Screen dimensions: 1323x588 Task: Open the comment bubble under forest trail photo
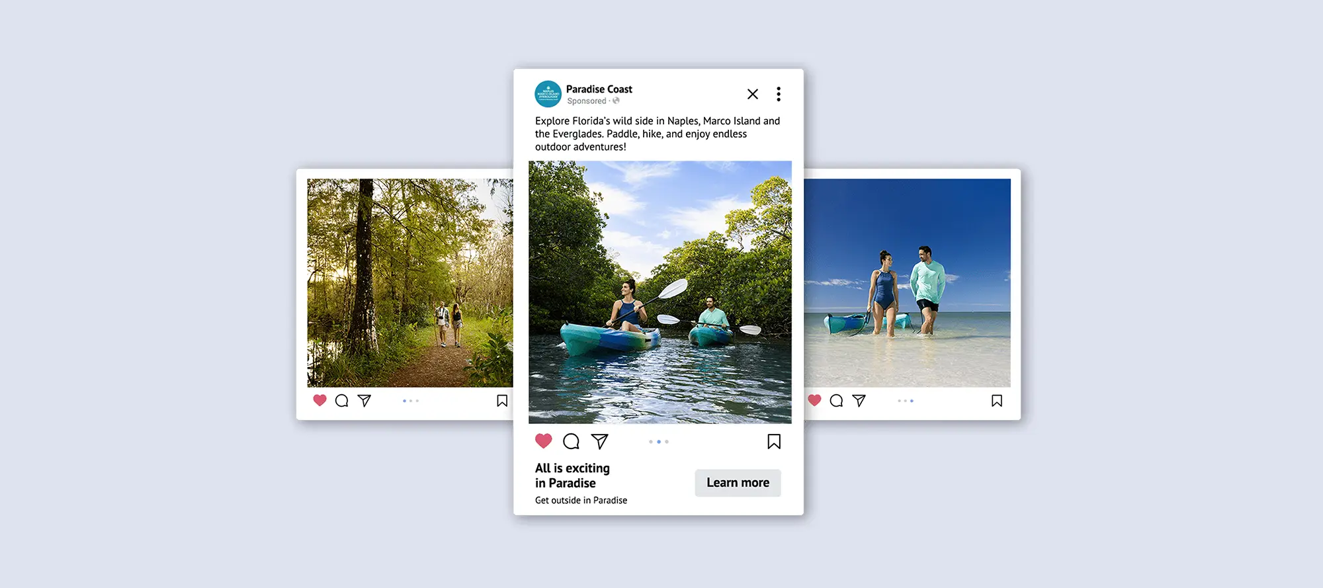(341, 401)
